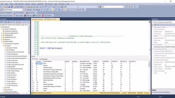Click the results grid vertical scrollbar
The image size is (175, 98).
[149, 76]
